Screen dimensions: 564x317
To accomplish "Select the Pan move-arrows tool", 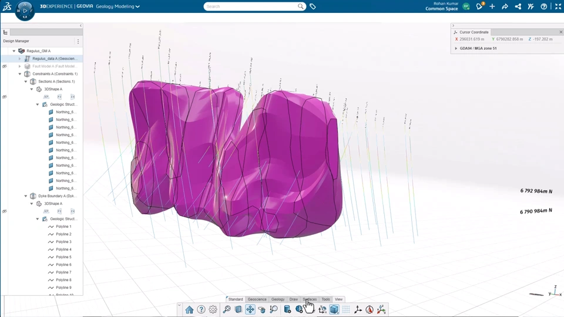I will 250,309.
